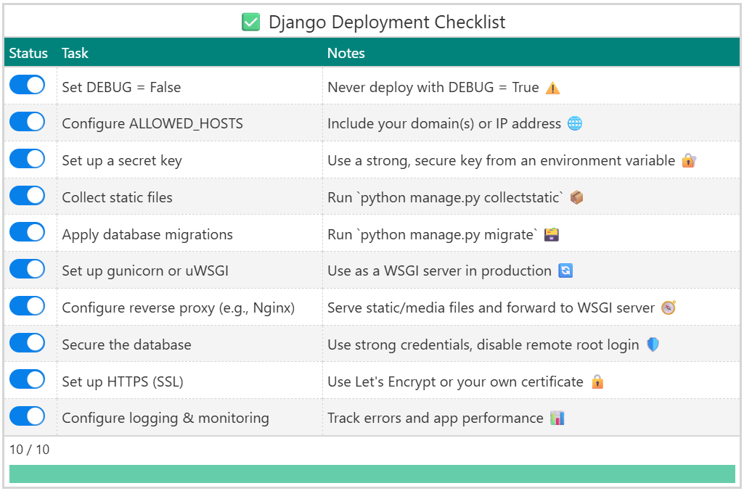The height and width of the screenshot is (491, 744).
Task: Click the blue refresh arrows icon
Action: (565, 271)
